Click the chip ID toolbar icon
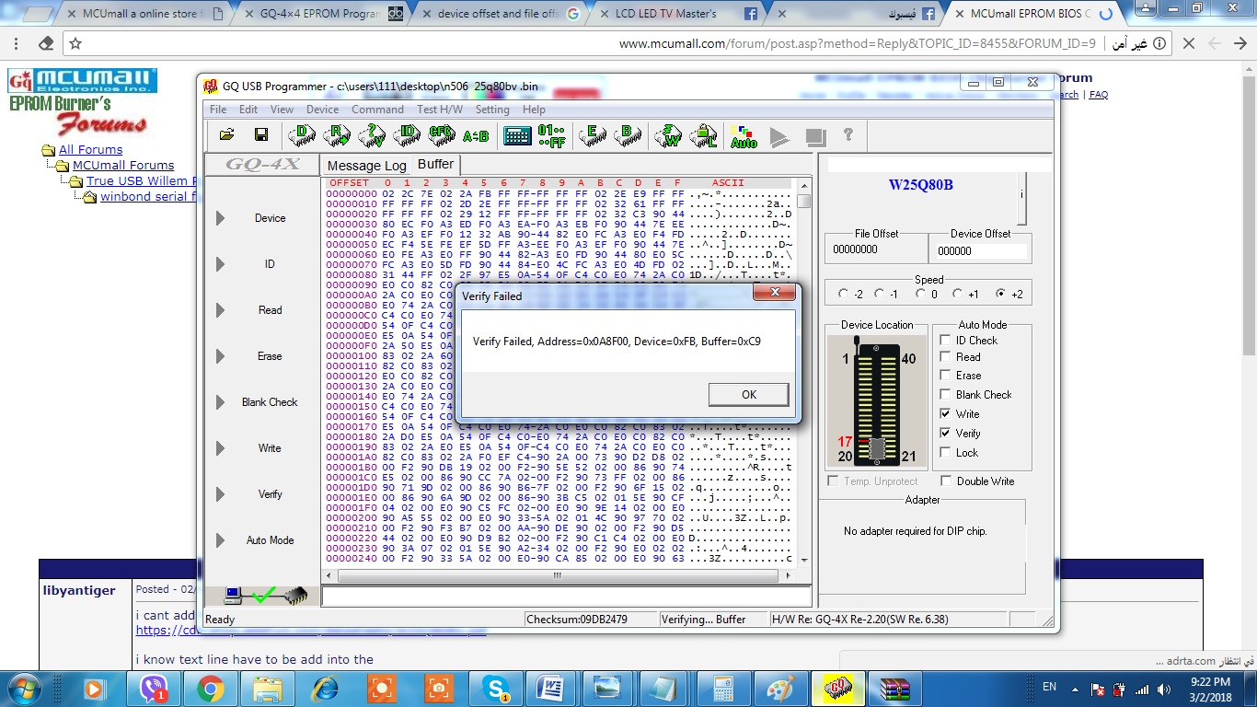This screenshot has height=707, width=1257. tap(407, 135)
